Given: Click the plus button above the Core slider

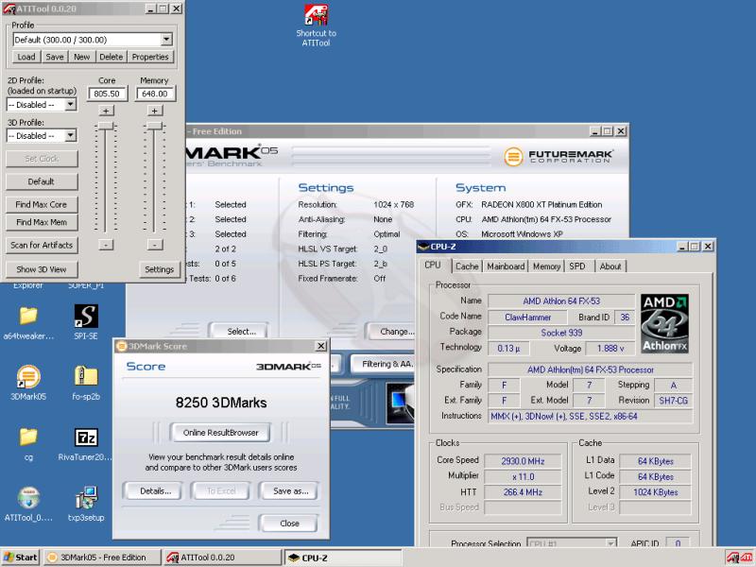Looking at the screenshot, I should [106, 111].
